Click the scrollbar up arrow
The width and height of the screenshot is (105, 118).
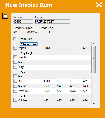(94, 43)
